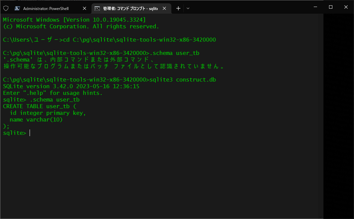This screenshot has height=219, width=354.
Task: Click the X icon on the PowerShell tab
Action: coord(84,8)
